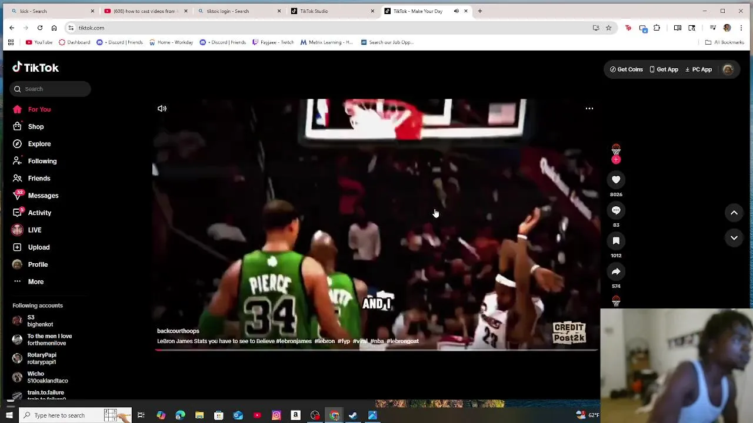Open the Upload page
This screenshot has height=423, width=753.
coord(31,247)
